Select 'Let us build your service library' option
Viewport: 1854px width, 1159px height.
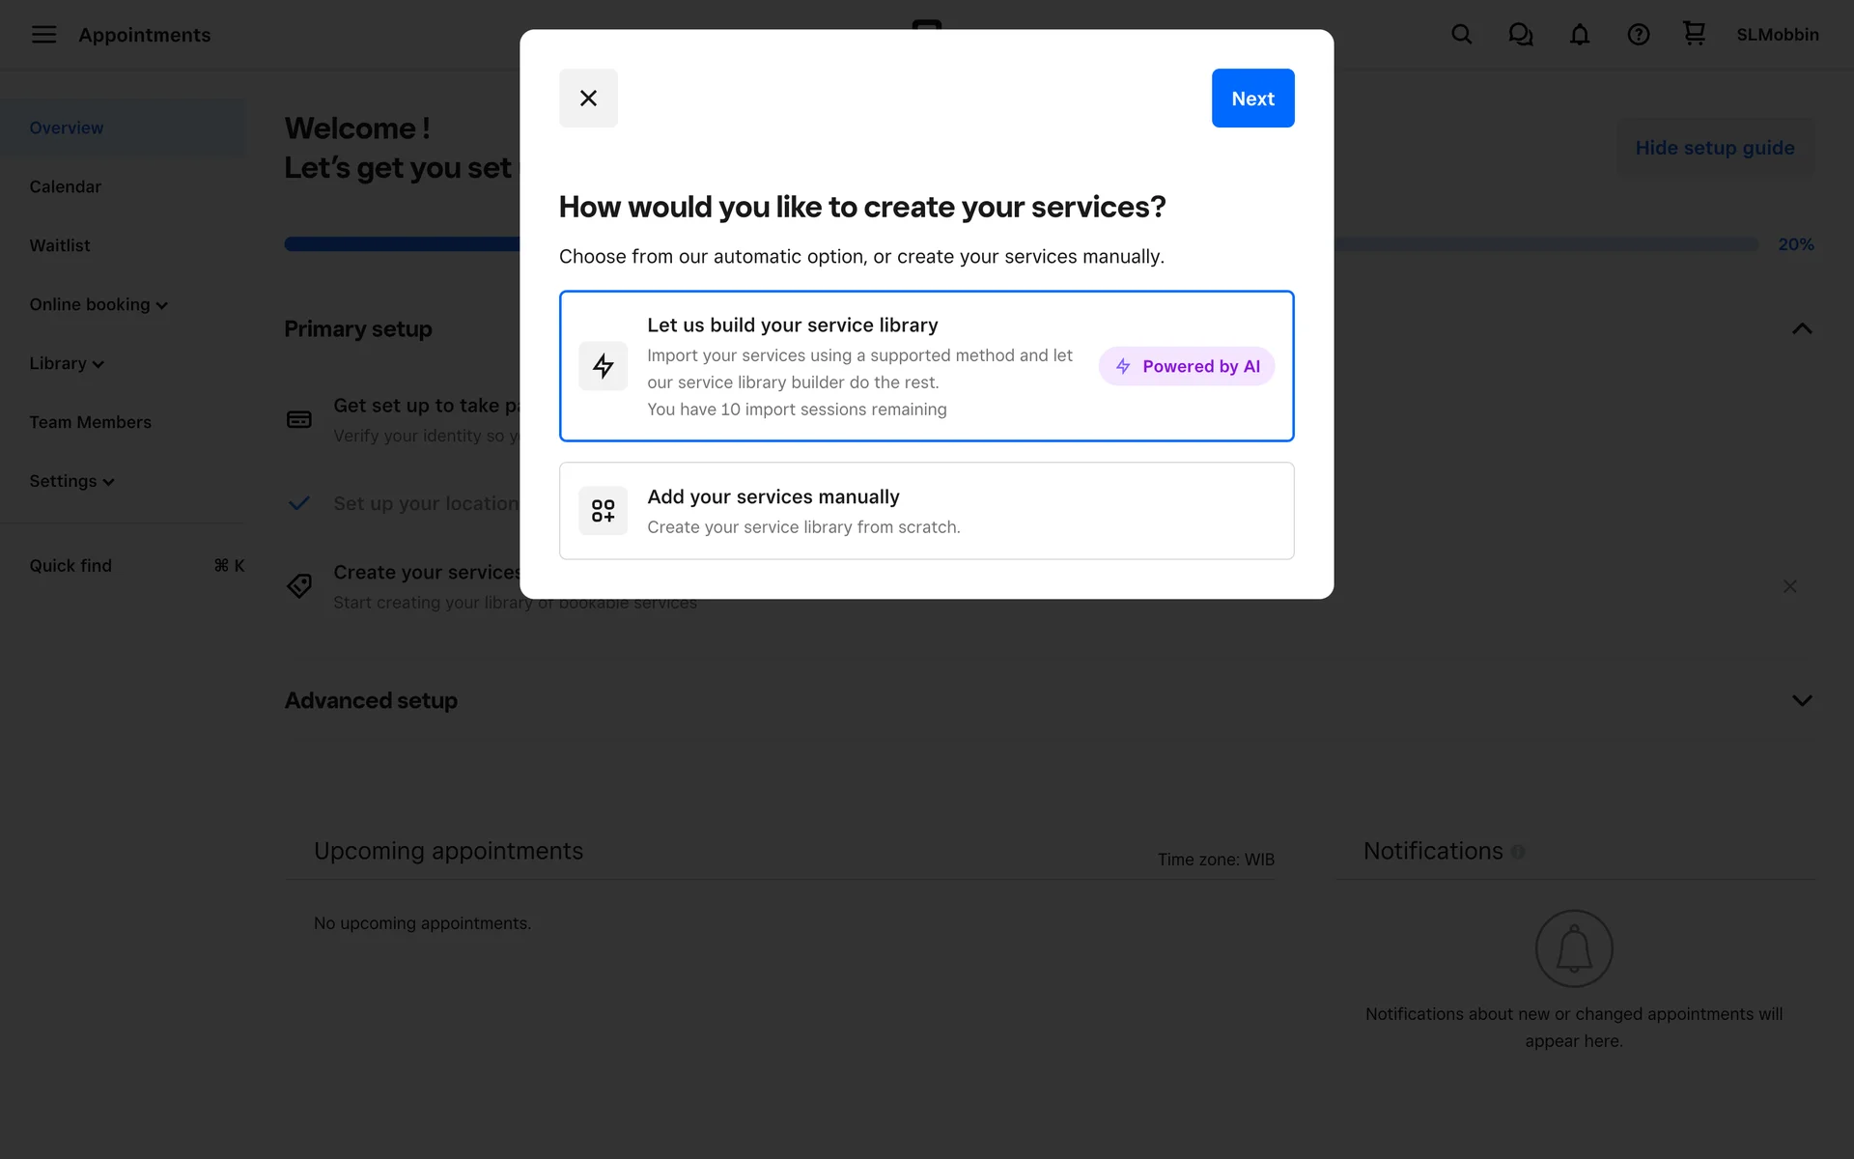859,366
